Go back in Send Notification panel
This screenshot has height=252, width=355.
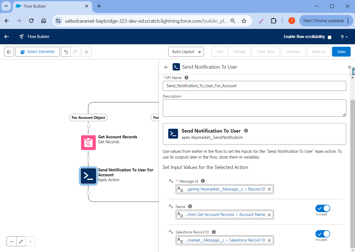pos(166,67)
